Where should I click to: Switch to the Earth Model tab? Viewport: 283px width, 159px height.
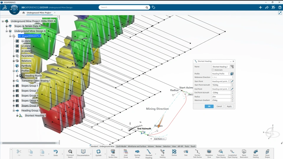point(121,146)
